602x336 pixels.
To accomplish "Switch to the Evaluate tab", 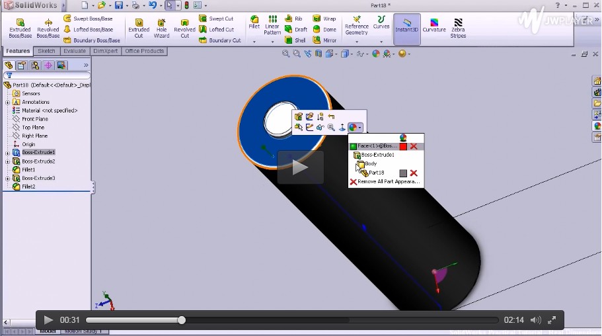I will click(x=75, y=51).
